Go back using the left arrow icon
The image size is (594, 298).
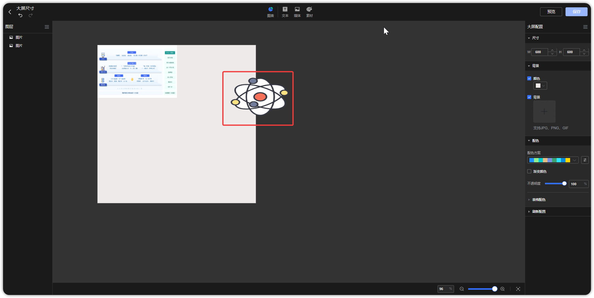point(10,12)
